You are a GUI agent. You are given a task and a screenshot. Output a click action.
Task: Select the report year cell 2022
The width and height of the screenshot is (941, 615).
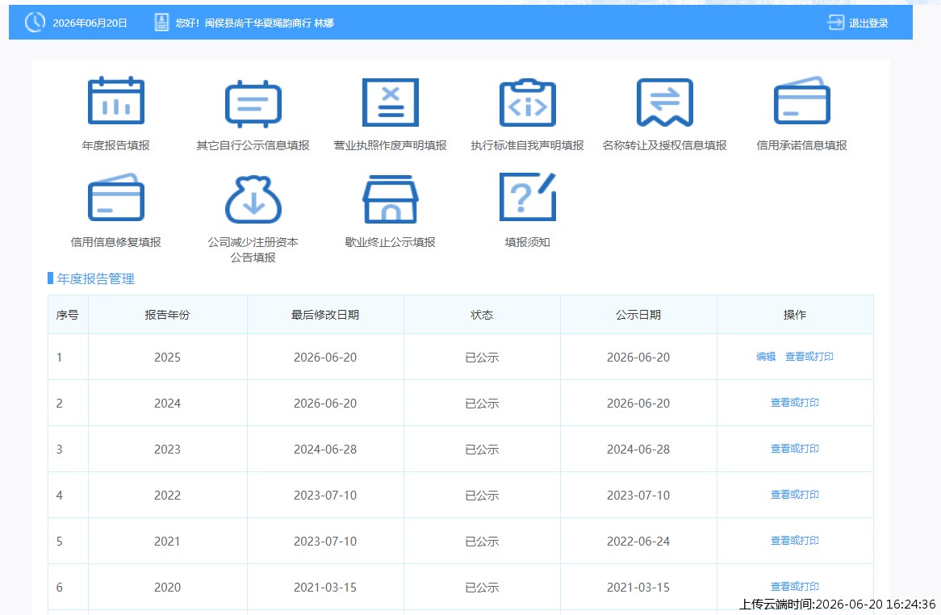pos(167,495)
